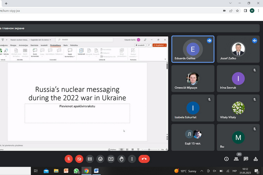Select the Eduards Gailiss participant tile
Viewport: 263px width, 175px height.
tap(193, 49)
